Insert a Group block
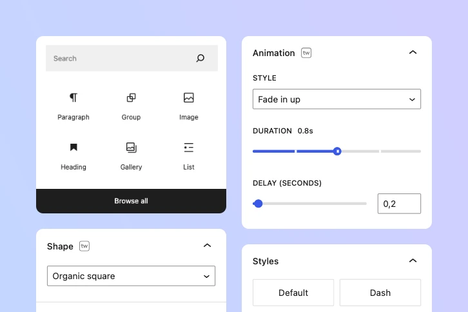 [x=131, y=106]
